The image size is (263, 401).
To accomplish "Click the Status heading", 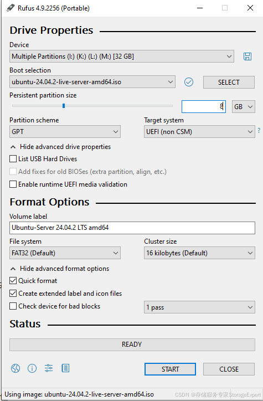I will 25,324.
